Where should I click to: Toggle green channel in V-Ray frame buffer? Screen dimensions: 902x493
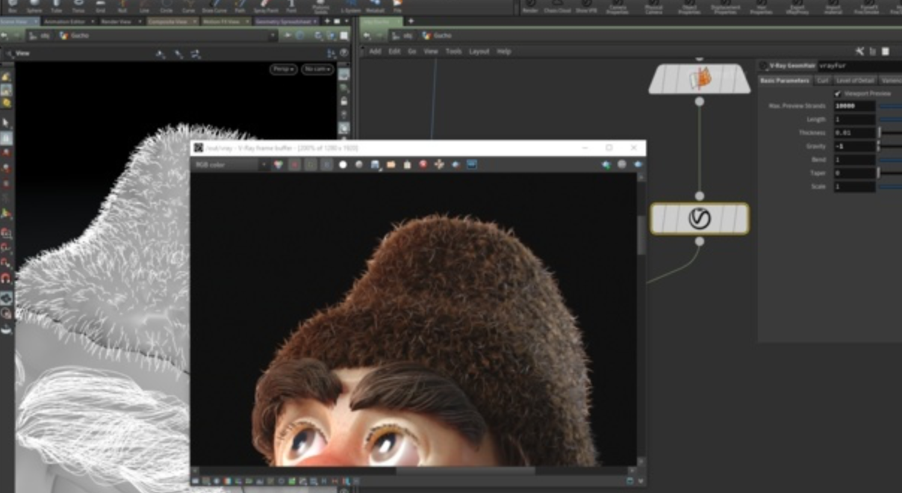point(311,164)
